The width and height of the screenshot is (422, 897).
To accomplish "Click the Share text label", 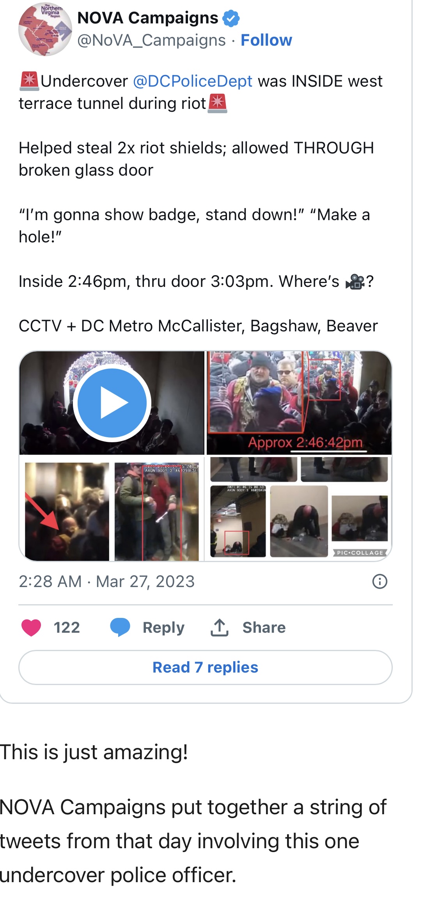I will coord(264,628).
